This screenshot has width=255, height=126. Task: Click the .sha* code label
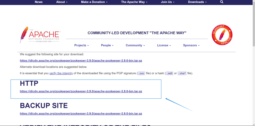(182, 73)
